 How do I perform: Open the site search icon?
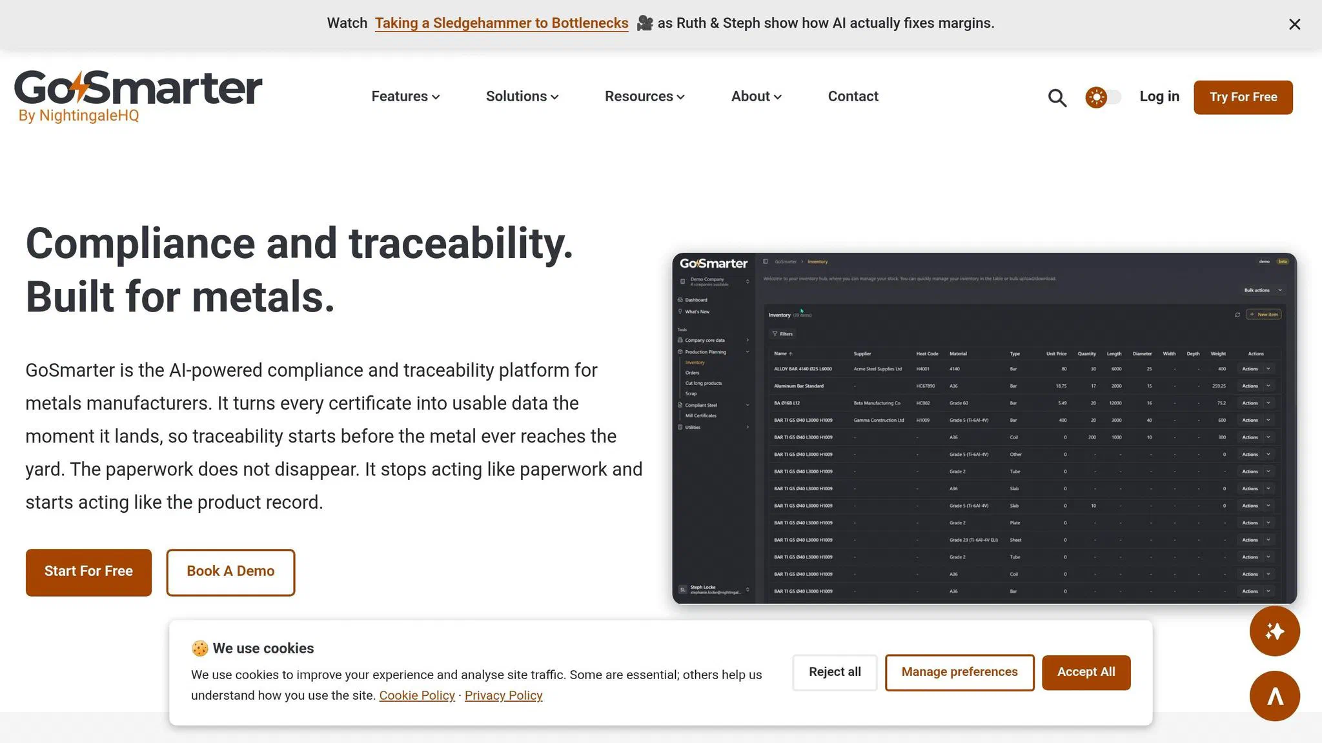1057,97
